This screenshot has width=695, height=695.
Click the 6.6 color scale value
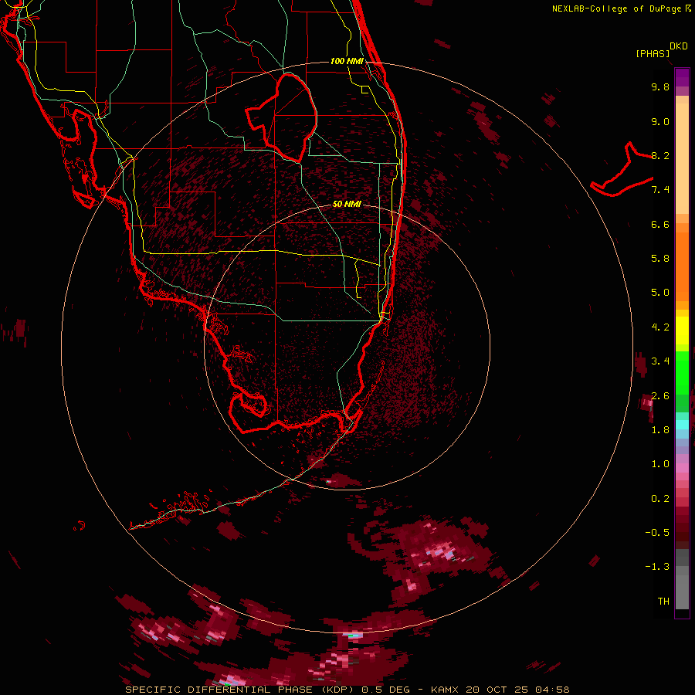660,224
